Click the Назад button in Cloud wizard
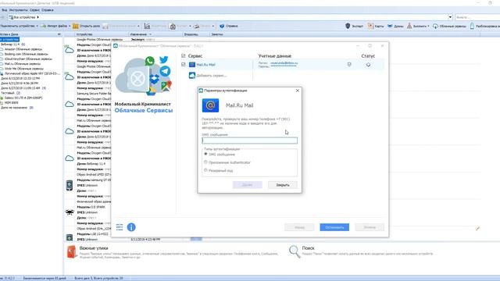 click(299, 227)
